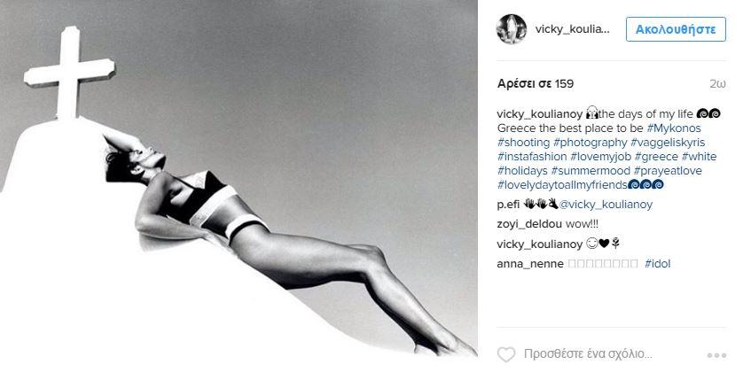Open the username link beside the avatar

[573, 29]
